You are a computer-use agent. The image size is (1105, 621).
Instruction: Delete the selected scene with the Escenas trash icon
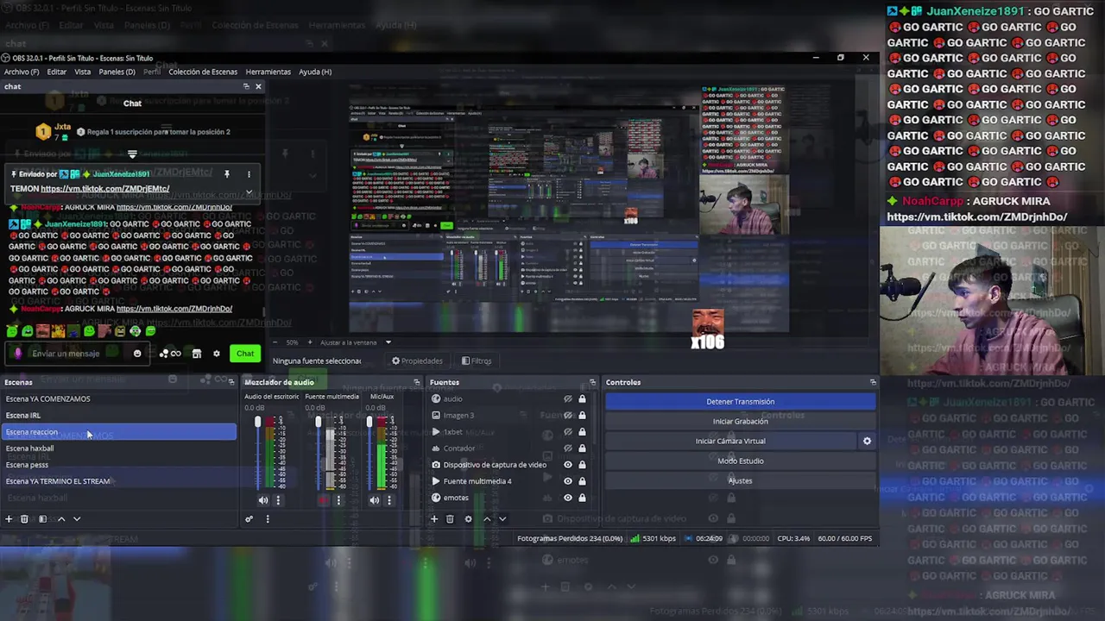point(24,519)
